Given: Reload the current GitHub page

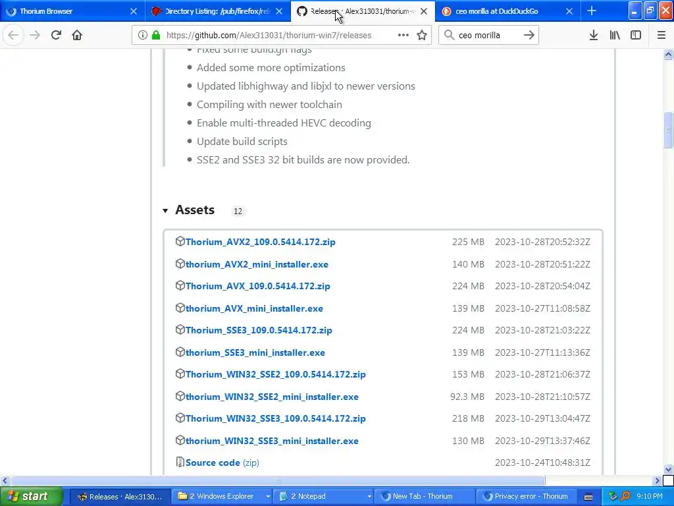Looking at the screenshot, I should (56, 35).
